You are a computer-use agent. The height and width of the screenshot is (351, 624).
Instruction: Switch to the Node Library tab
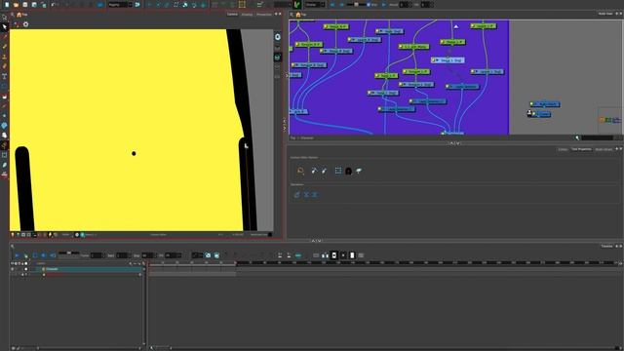(x=604, y=149)
